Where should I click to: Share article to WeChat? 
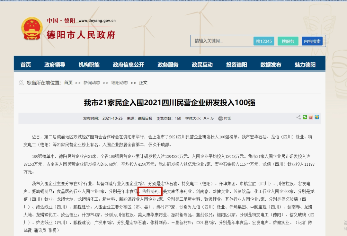point(305,117)
